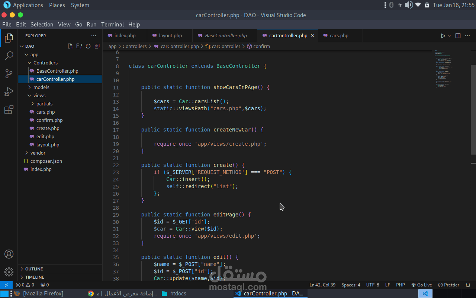Refresh the Explorer file tree

point(88,46)
